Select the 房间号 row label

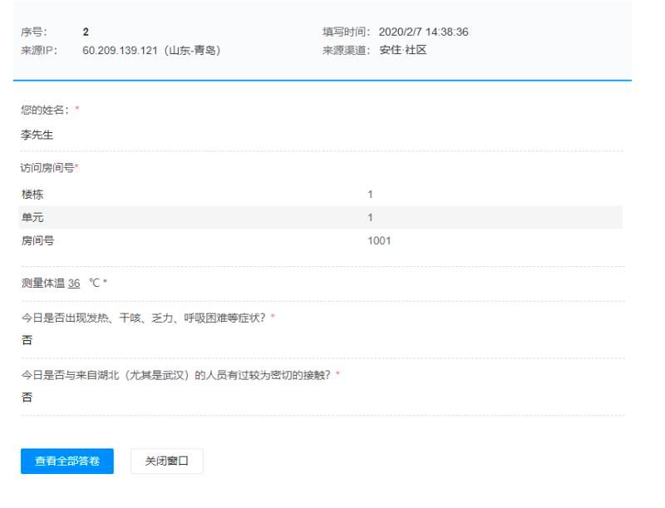[x=37, y=241]
